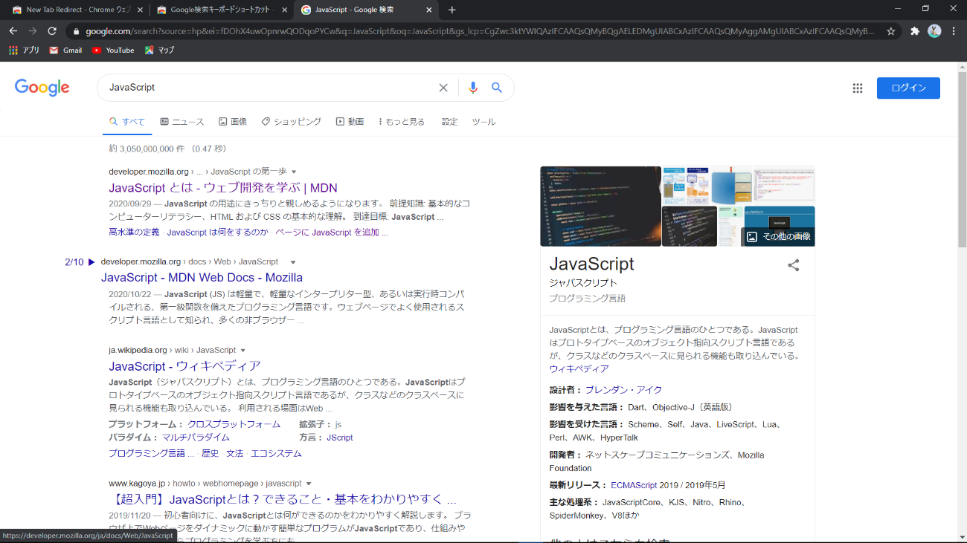Screen dimensions: 967x543
Task: Click the ログイン button
Action: [x=907, y=88]
